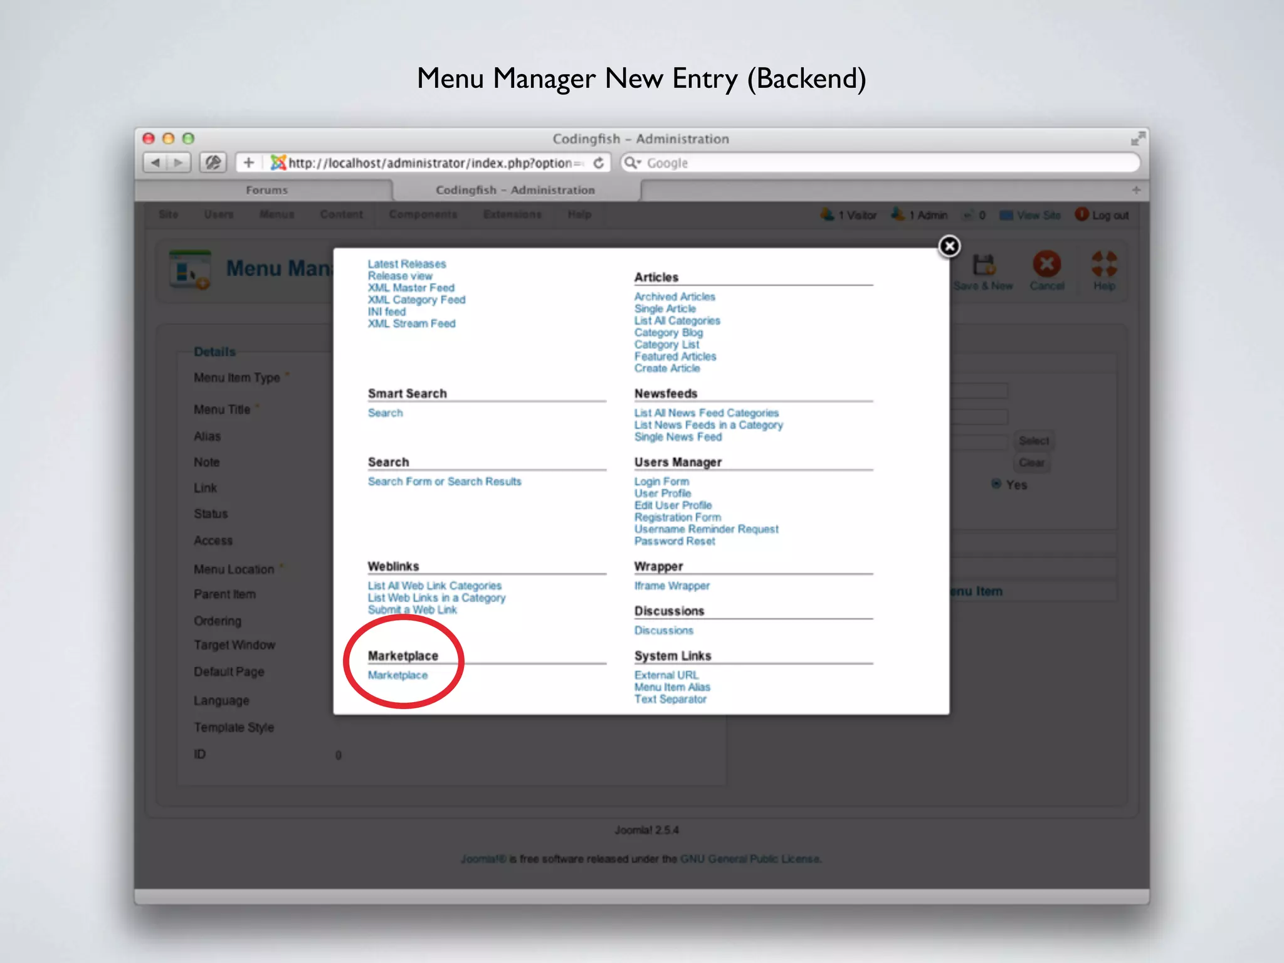Choose Smart Search's Search link
This screenshot has width=1284, height=963.
point(386,413)
